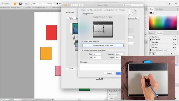Click the forward arrow in Wacom Tablet window
This screenshot has height=101, width=179.
[x=76, y=5]
